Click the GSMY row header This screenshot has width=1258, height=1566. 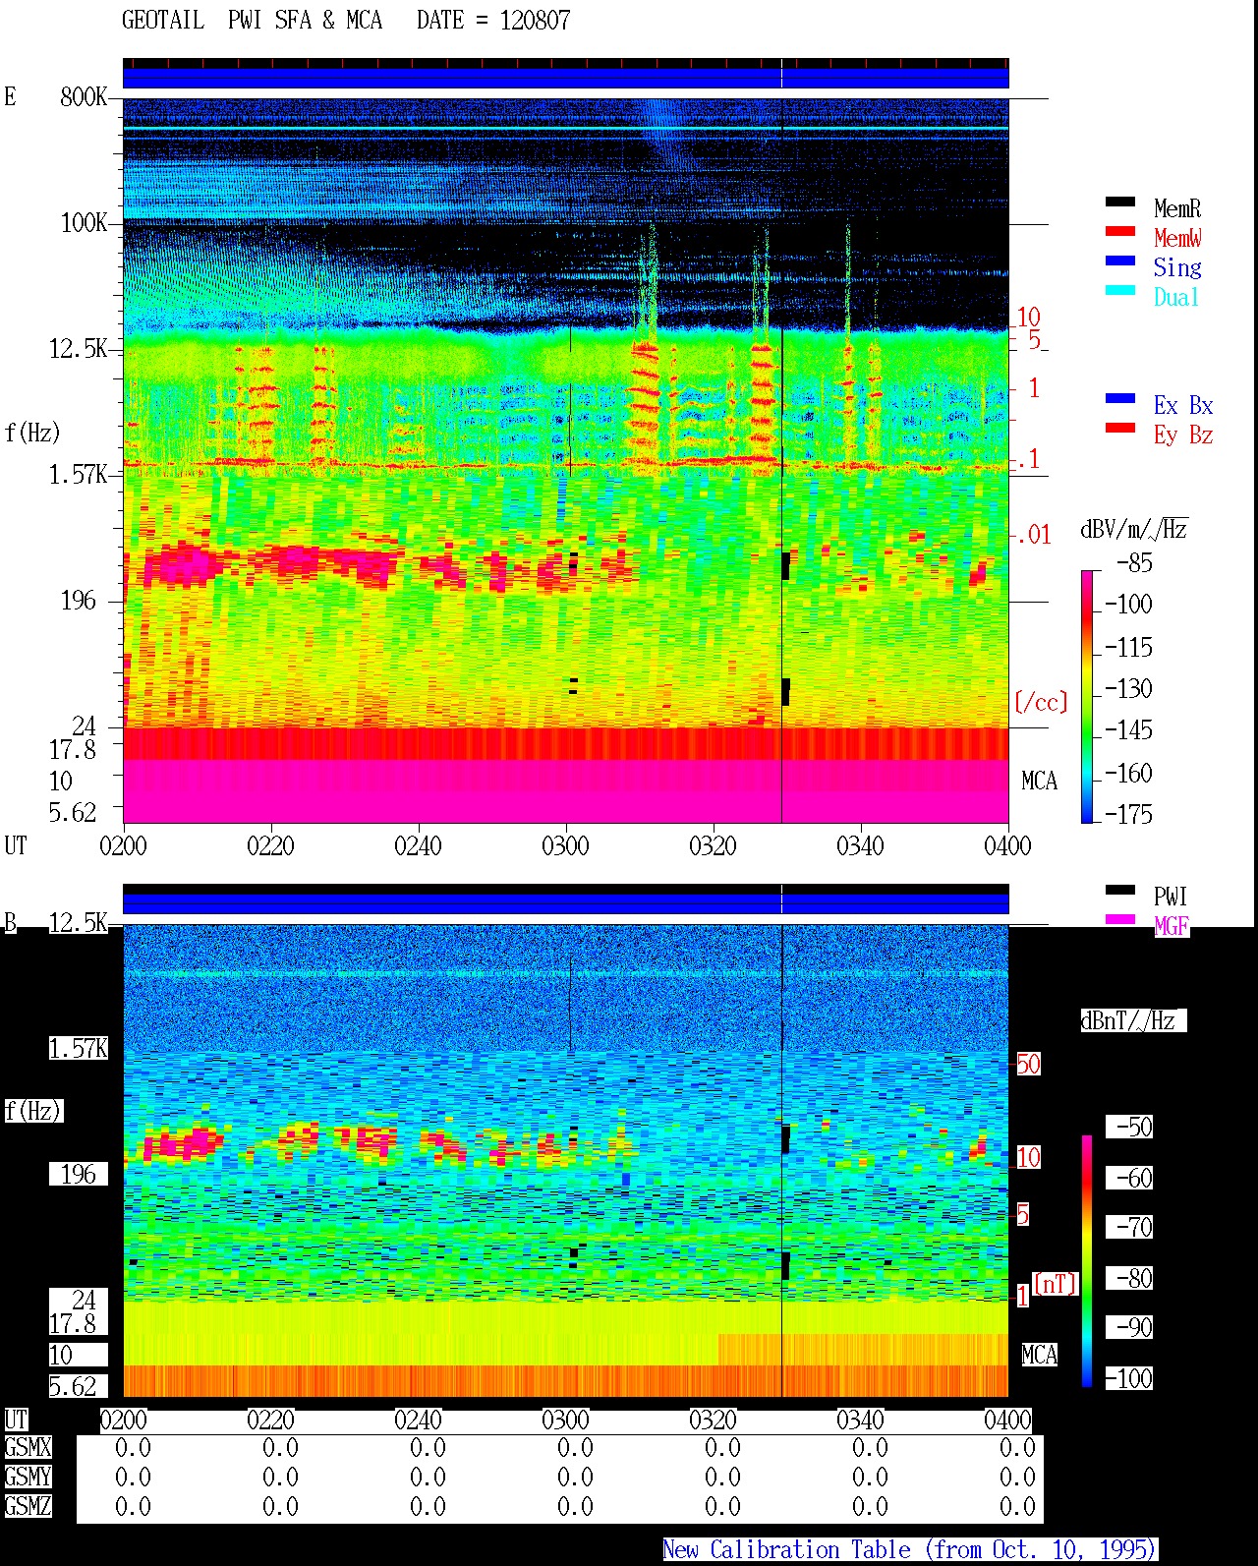tap(28, 1477)
